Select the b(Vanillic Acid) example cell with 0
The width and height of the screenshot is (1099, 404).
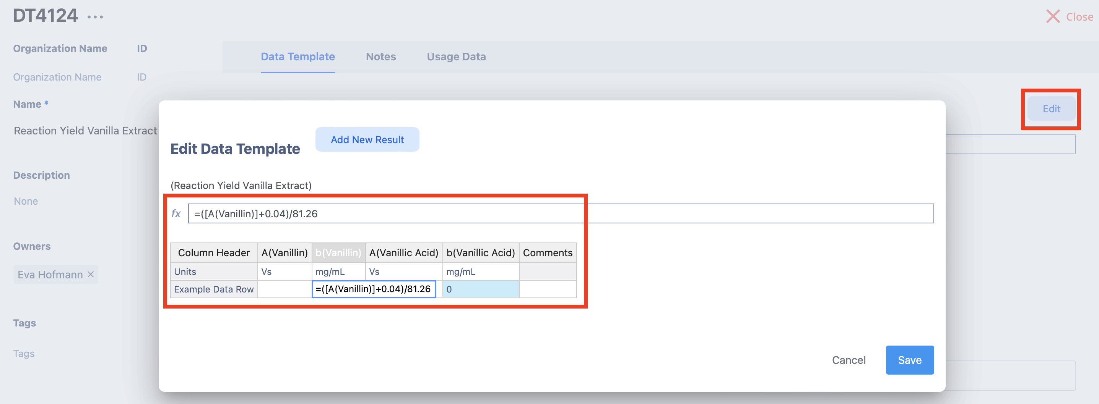480,289
